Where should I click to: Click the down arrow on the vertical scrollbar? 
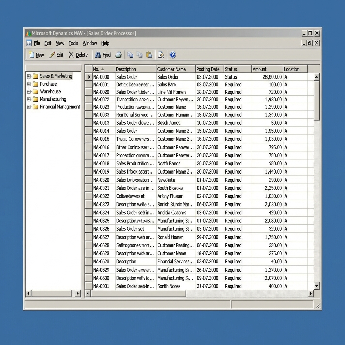pyautogui.click(x=316, y=285)
